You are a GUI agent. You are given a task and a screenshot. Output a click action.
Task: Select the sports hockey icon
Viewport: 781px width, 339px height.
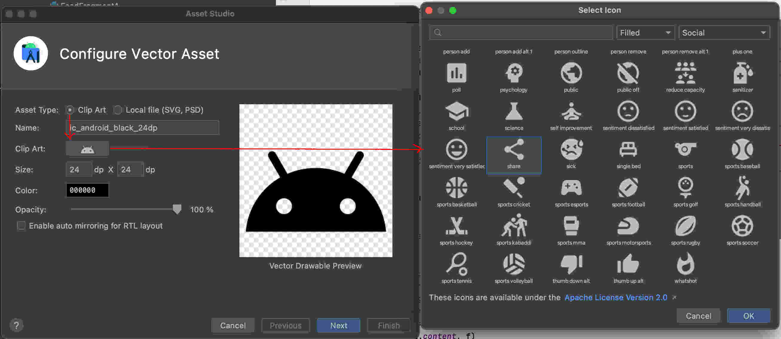tap(456, 226)
